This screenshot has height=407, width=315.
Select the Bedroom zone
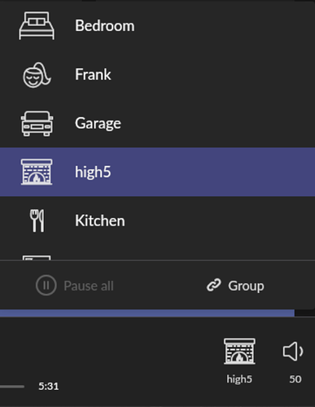(x=157, y=25)
